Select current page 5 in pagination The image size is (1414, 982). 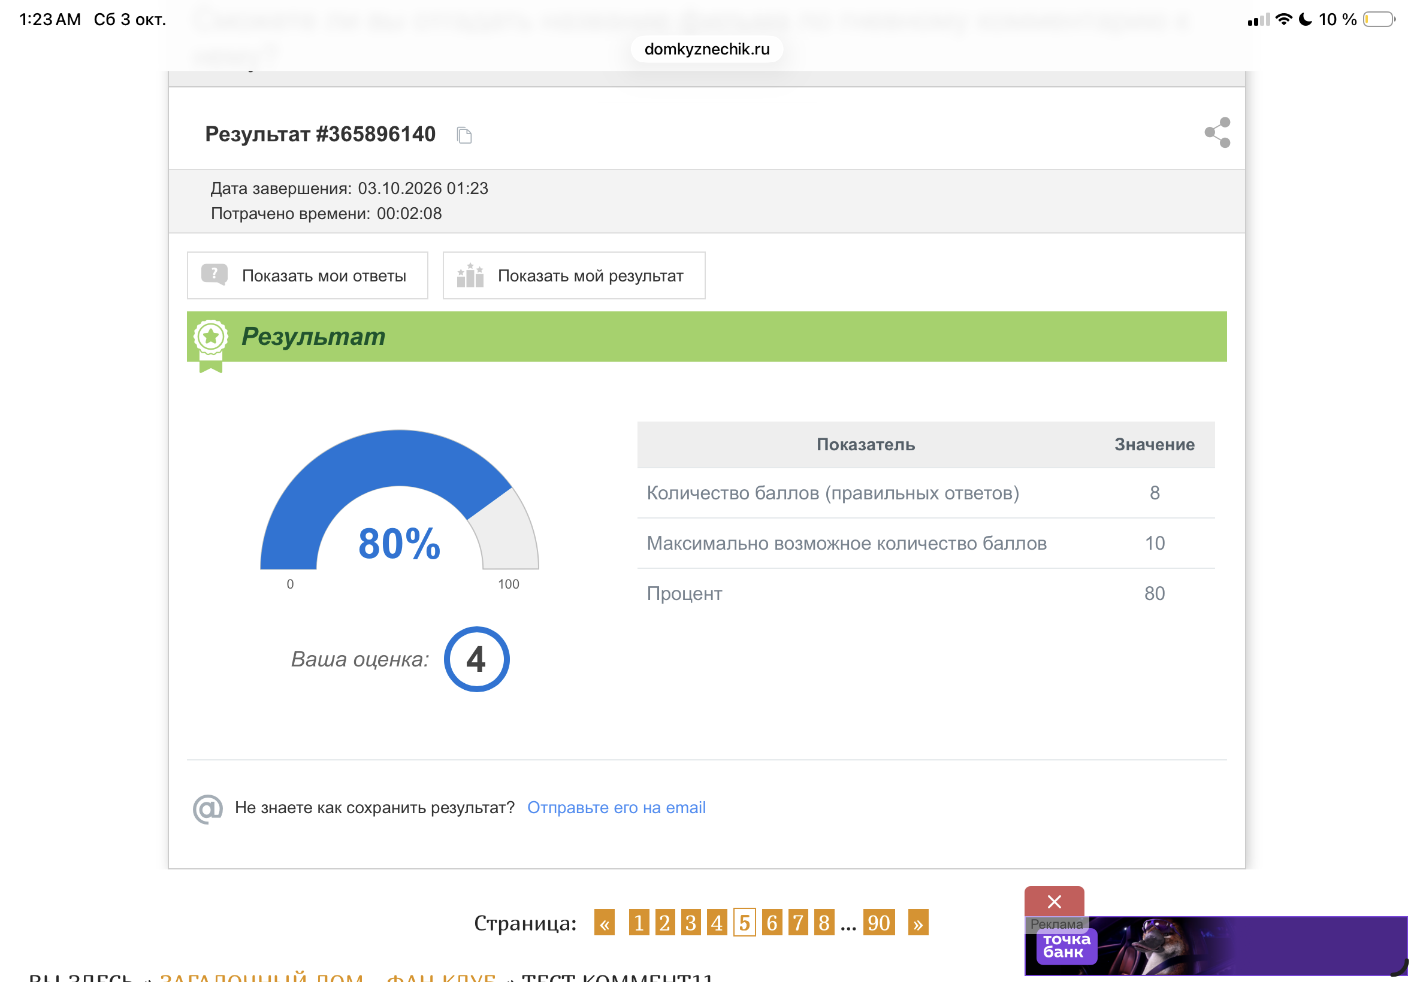click(744, 922)
